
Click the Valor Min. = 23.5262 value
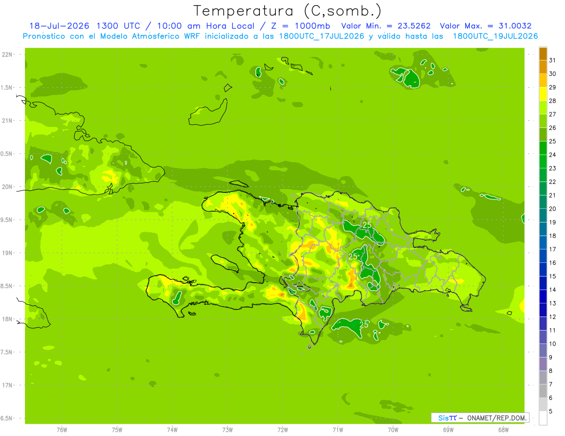(x=386, y=26)
